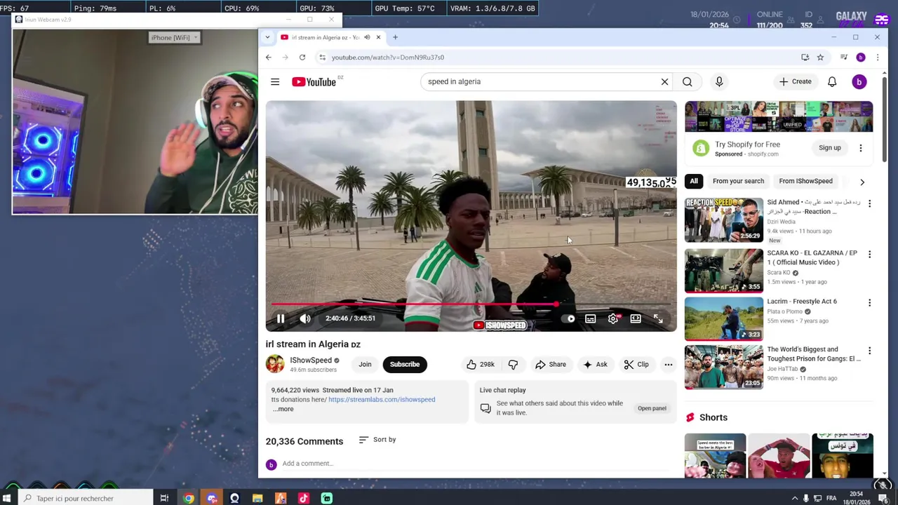Open options for SCARA KO video
The height and width of the screenshot is (505, 898).
click(x=869, y=255)
